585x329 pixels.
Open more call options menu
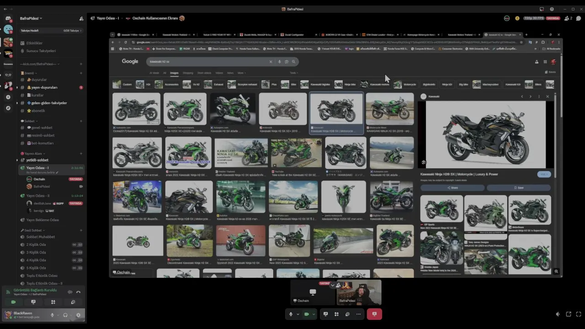[358, 314]
